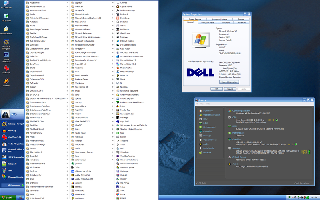Click the help question mark in System Properties
This screenshot has height=200, width=320.
tap(245, 14)
